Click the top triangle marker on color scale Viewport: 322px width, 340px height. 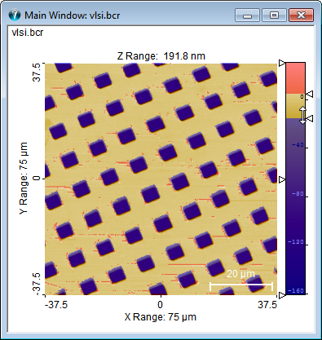point(282,63)
